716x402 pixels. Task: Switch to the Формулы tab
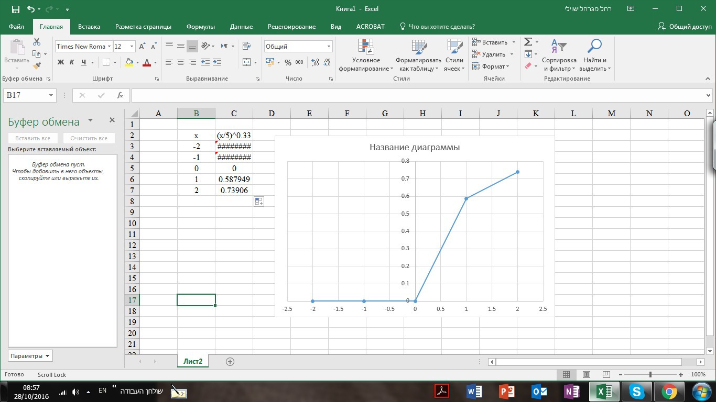pos(201,27)
